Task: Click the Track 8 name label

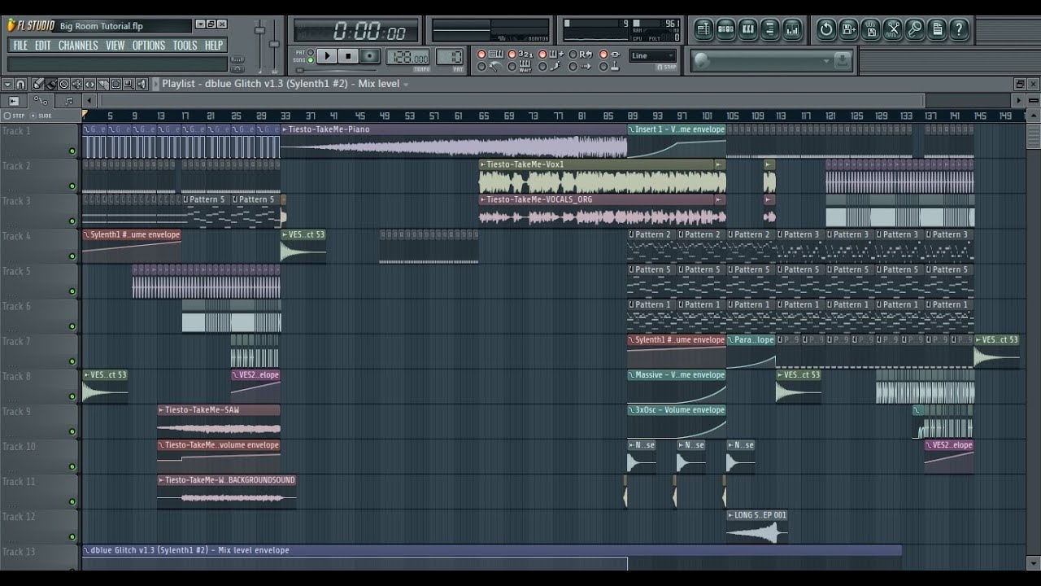Action: (x=17, y=376)
